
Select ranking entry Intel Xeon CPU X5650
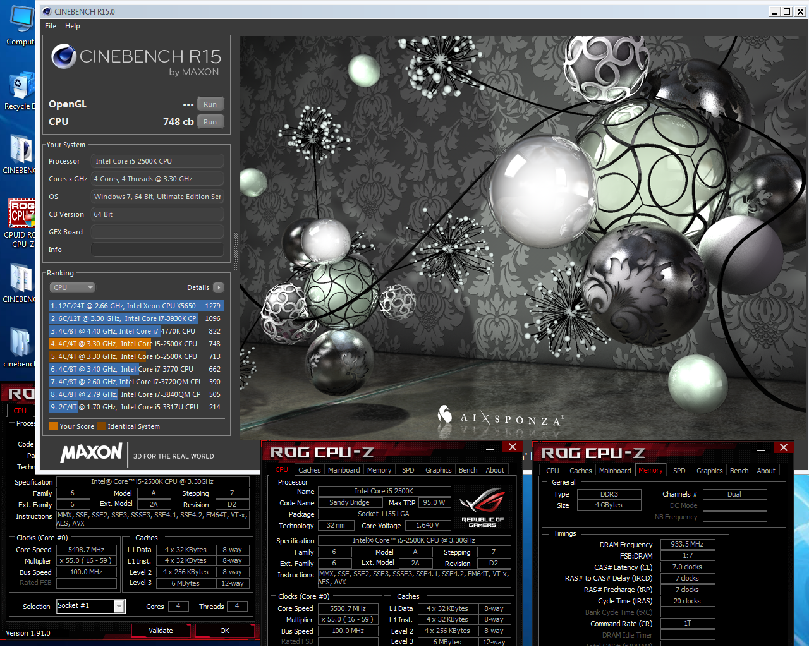coord(136,306)
